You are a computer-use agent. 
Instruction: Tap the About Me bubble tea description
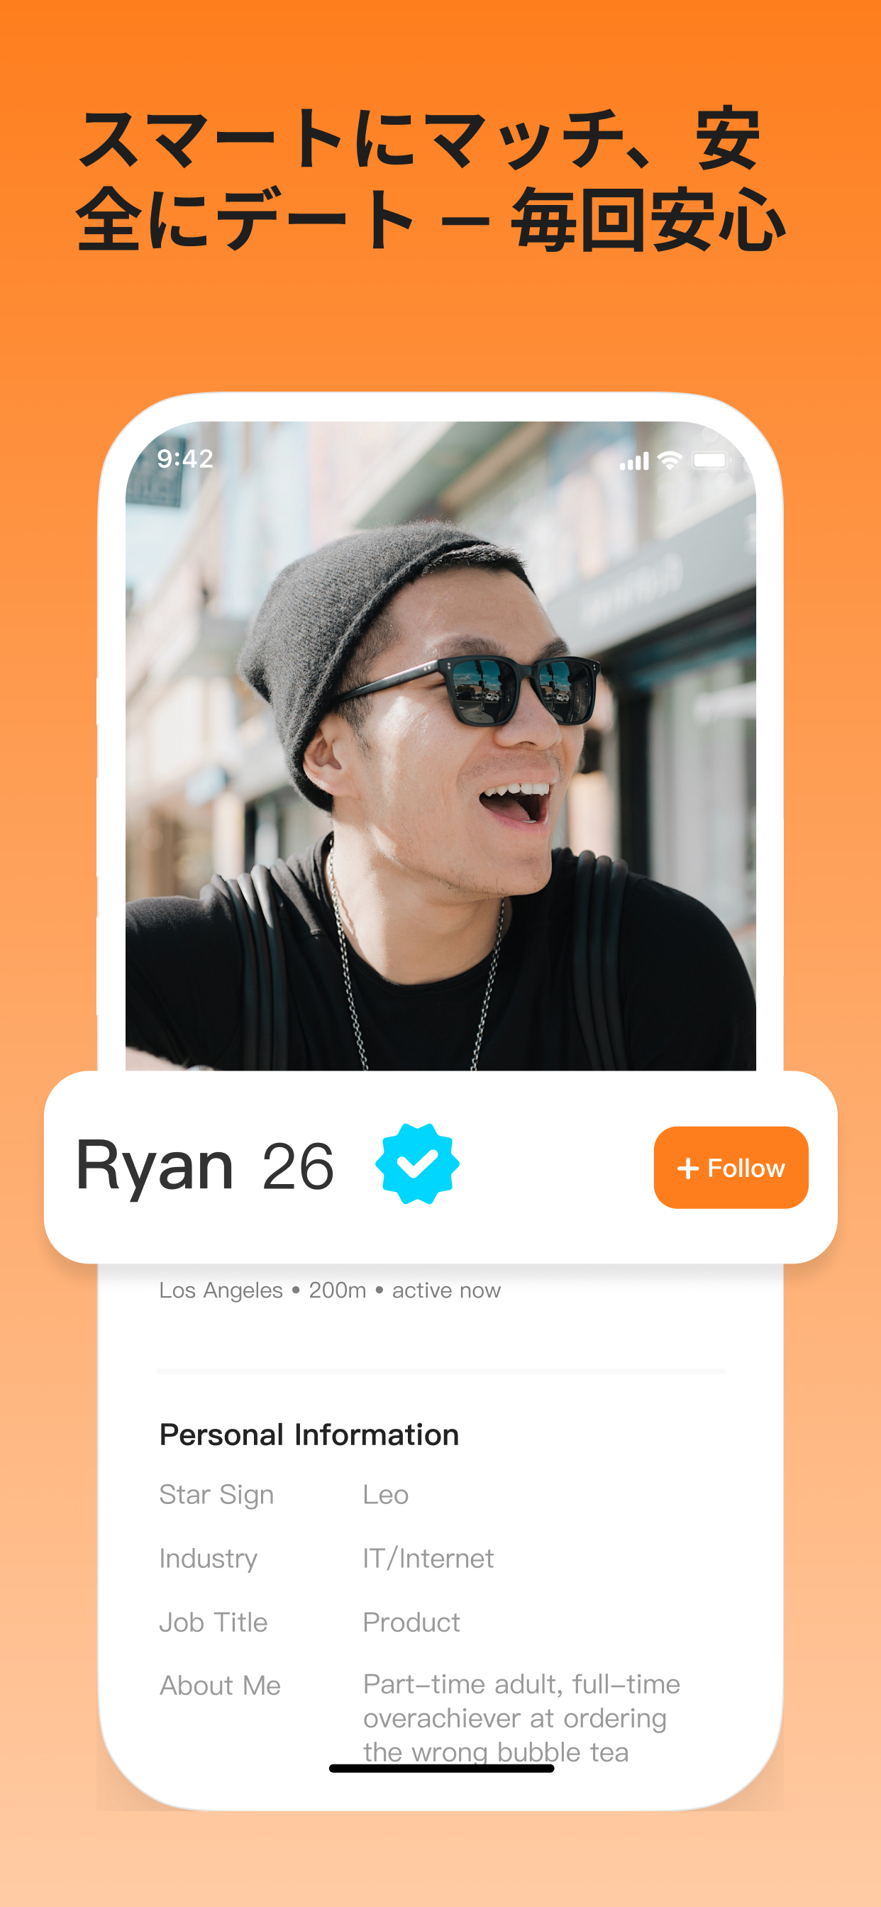pyautogui.click(x=521, y=1718)
